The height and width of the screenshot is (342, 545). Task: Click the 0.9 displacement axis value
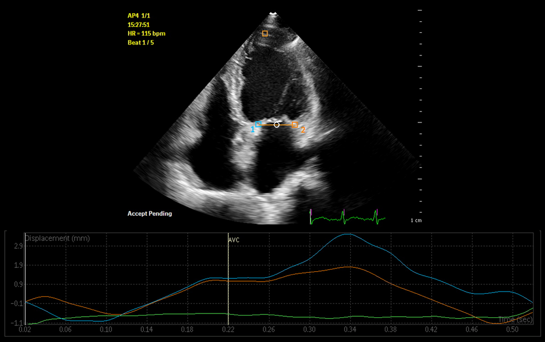19,284
